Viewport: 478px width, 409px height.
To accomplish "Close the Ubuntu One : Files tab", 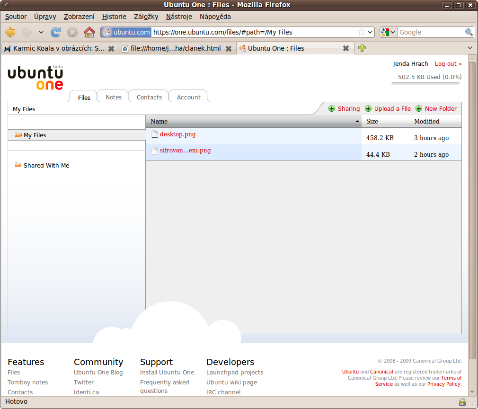I will tap(345, 48).
